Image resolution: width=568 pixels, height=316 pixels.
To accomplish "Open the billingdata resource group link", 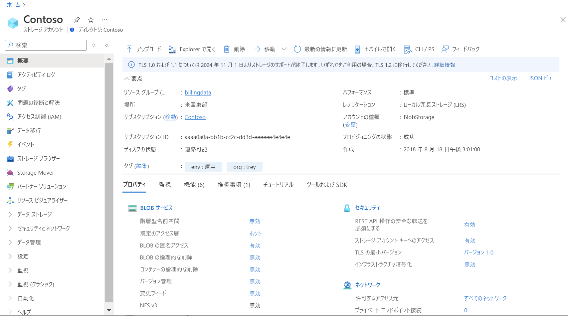I will (x=198, y=92).
